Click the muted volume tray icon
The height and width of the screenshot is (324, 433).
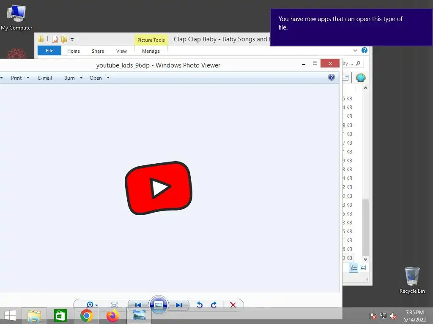393,316
